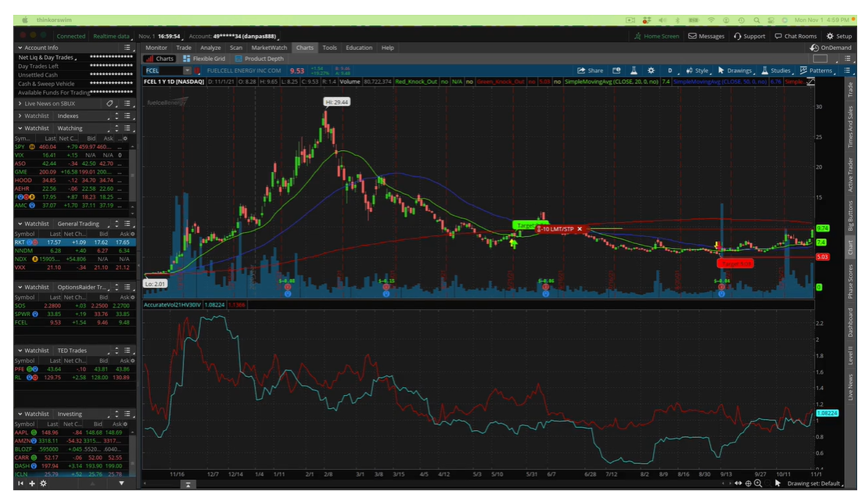
Task: Open the Setup menu
Action: pyautogui.click(x=839, y=36)
